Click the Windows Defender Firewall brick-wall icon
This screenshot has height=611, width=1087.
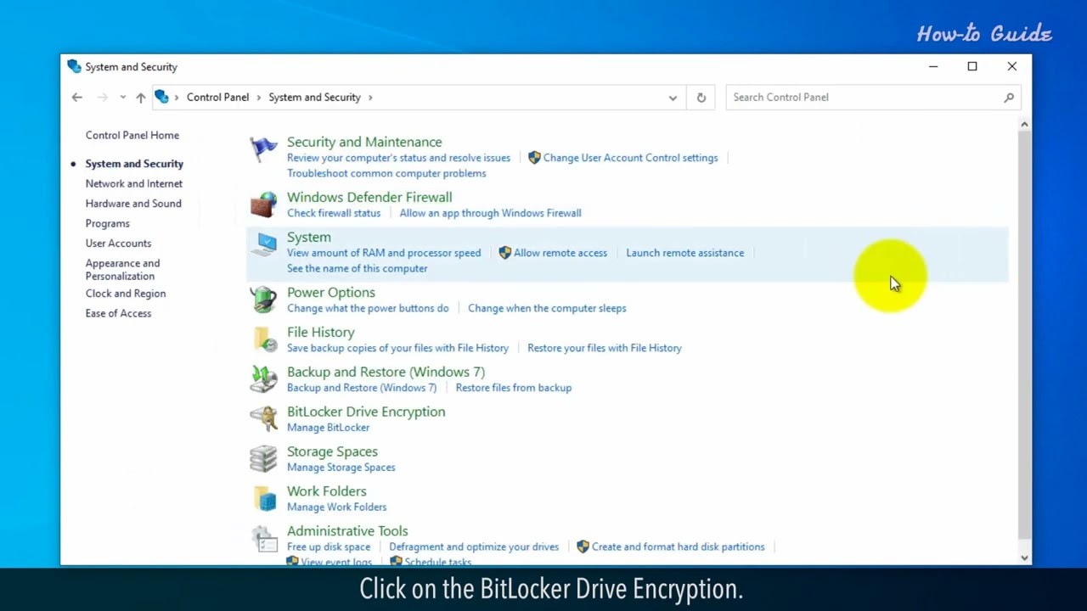(263, 205)
